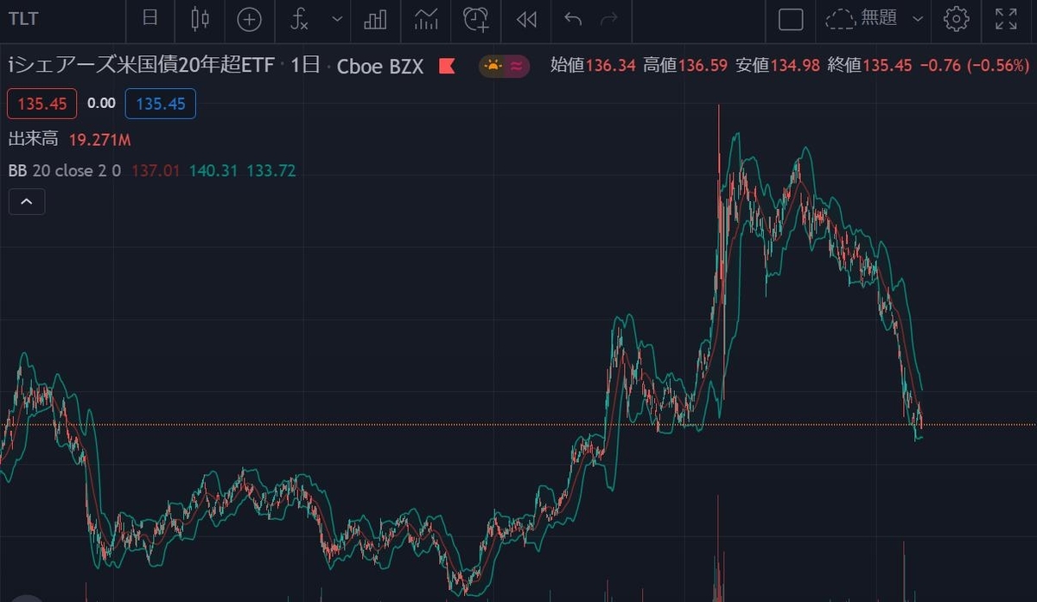Create an alert with alarm clock icon

point(476,19)
